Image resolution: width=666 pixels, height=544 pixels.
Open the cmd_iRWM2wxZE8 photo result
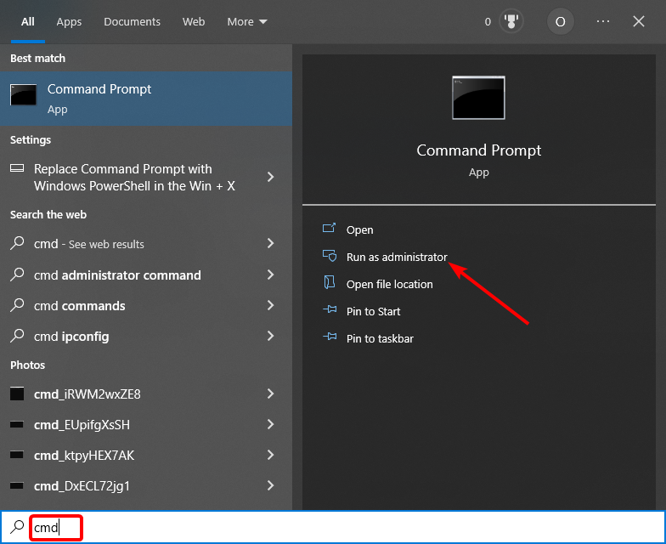[87, 394]
